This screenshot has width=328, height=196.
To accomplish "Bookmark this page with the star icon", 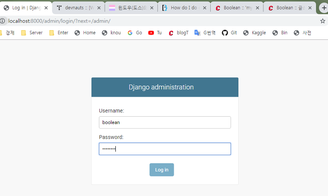I will (x=323, y=21).
